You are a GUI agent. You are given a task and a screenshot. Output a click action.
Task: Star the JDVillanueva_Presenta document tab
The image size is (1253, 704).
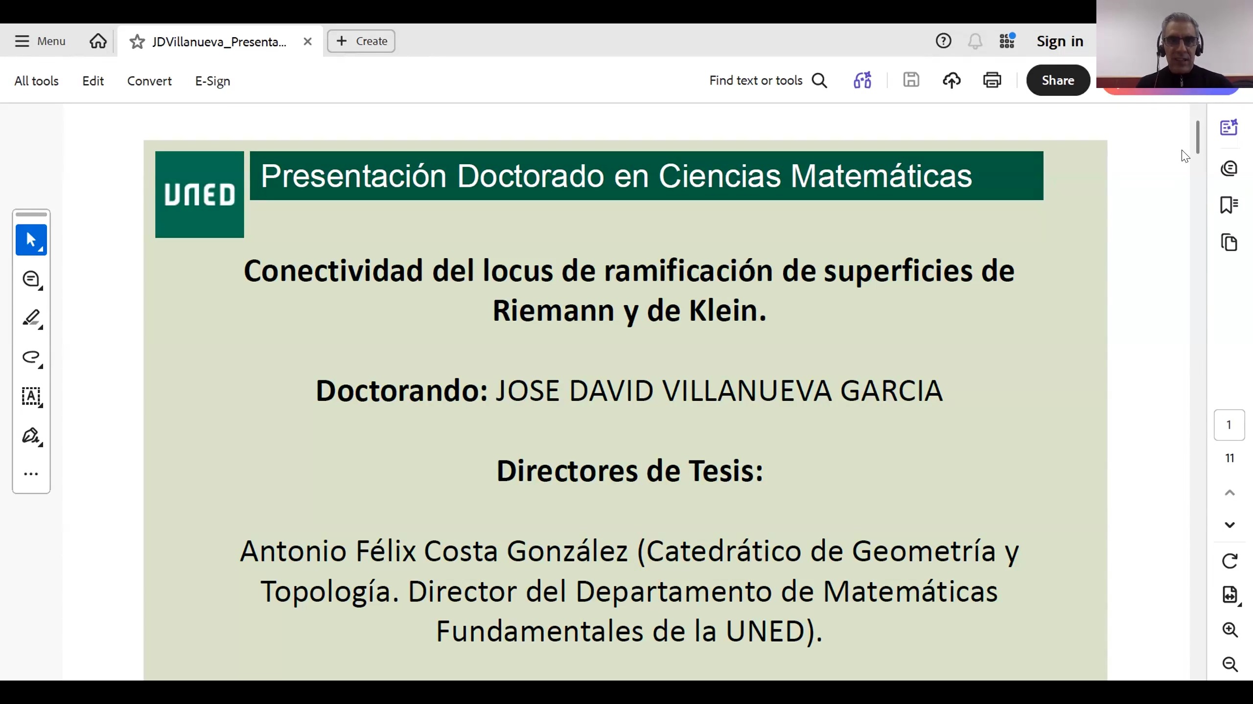137,42
